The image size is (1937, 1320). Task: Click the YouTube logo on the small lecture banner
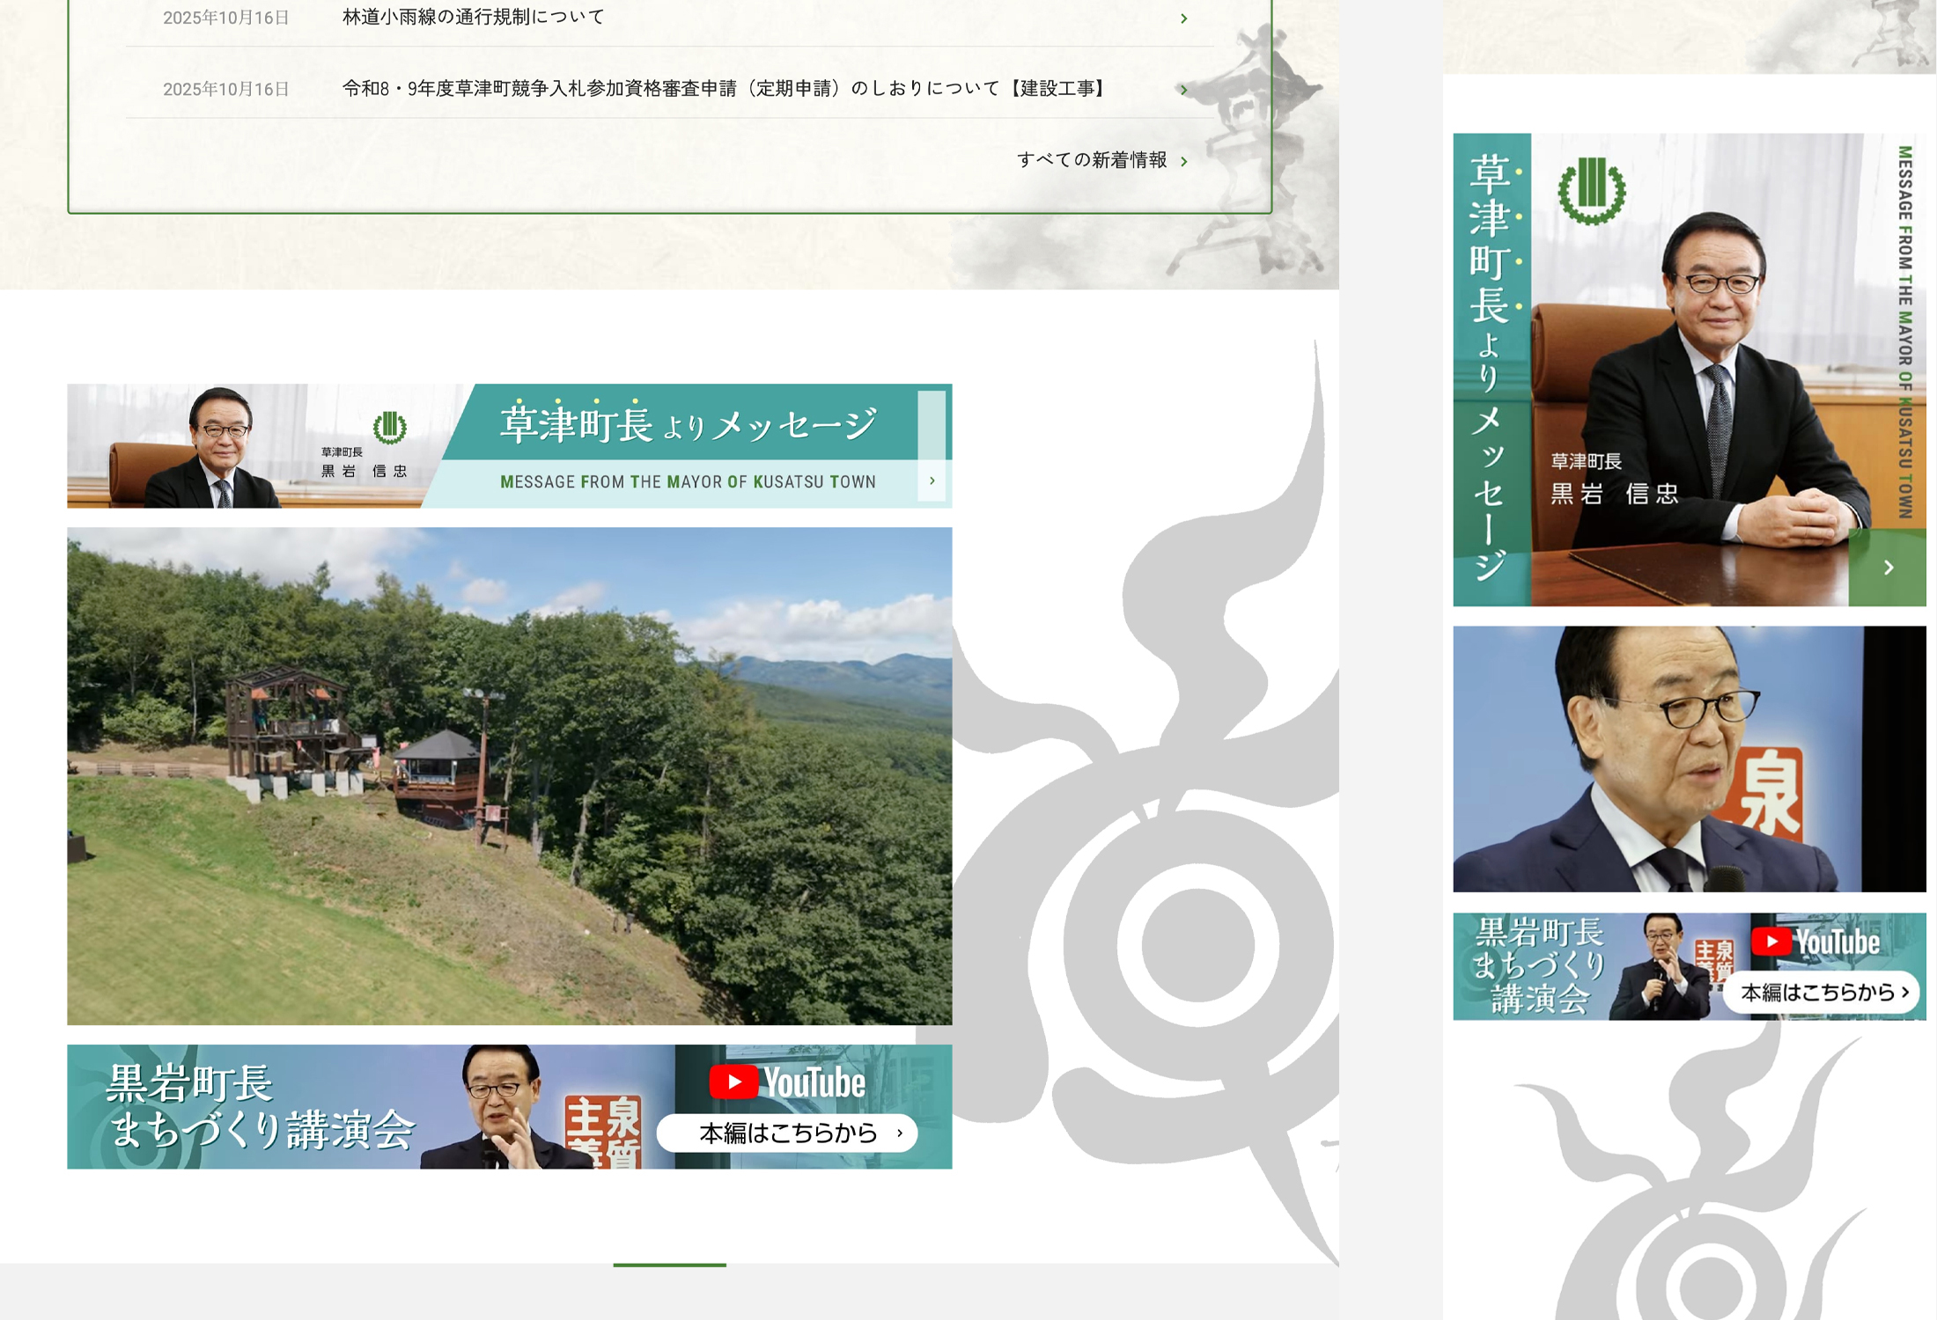pos(1815,942)
